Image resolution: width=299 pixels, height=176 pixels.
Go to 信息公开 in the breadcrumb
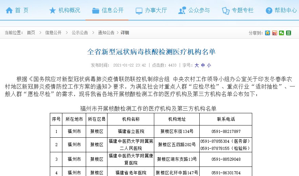(x=53, y=33)
